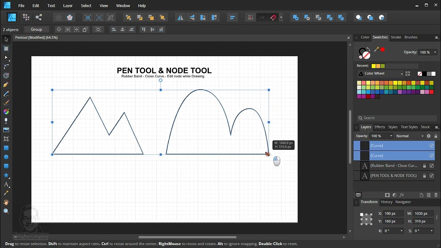
Task: Unlock the PEN TOOL & NODE TOOL layer
Action: click(424, 176)
